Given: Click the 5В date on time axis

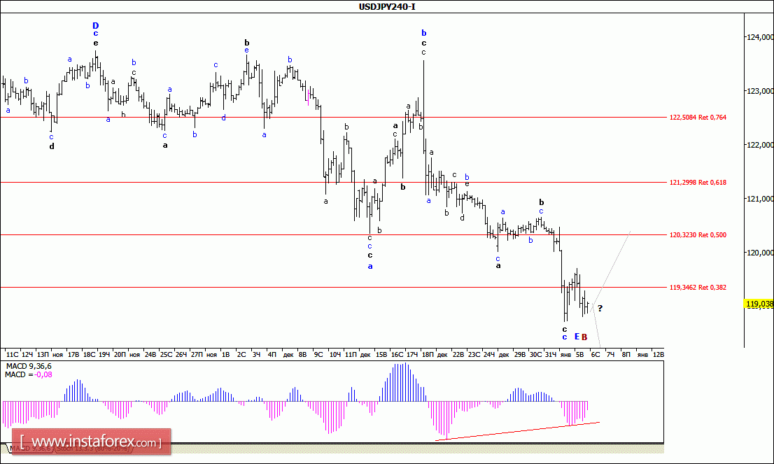Looking at the screenshot, I should pos(580,354).
